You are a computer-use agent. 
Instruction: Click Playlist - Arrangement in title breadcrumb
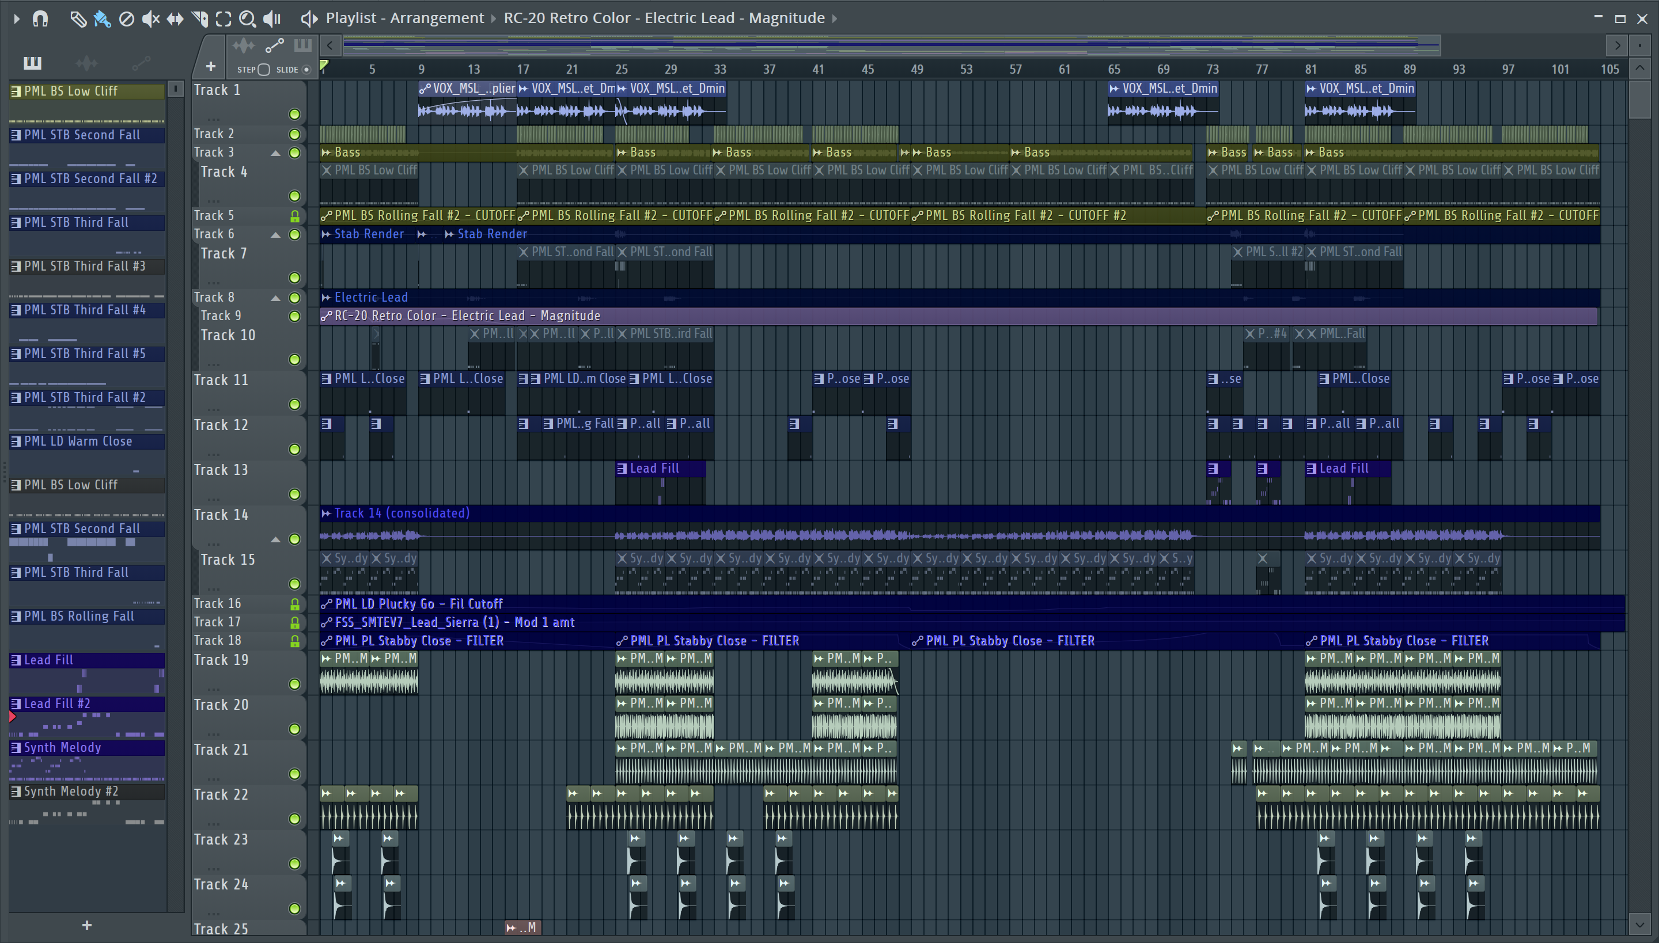(404, 18)
